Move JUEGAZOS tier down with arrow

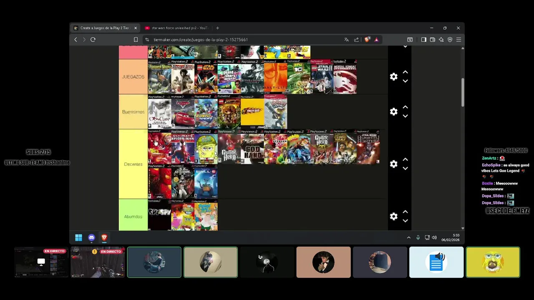[405, 81]
